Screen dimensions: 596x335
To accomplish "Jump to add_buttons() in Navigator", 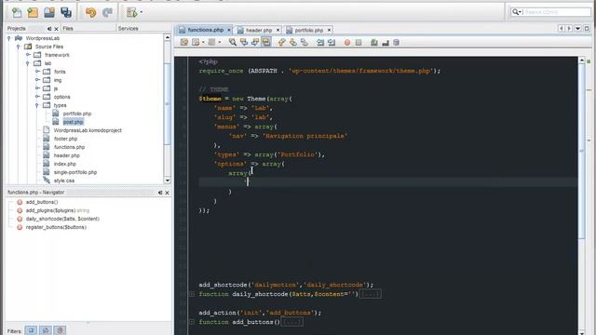I will coord(42,202).
